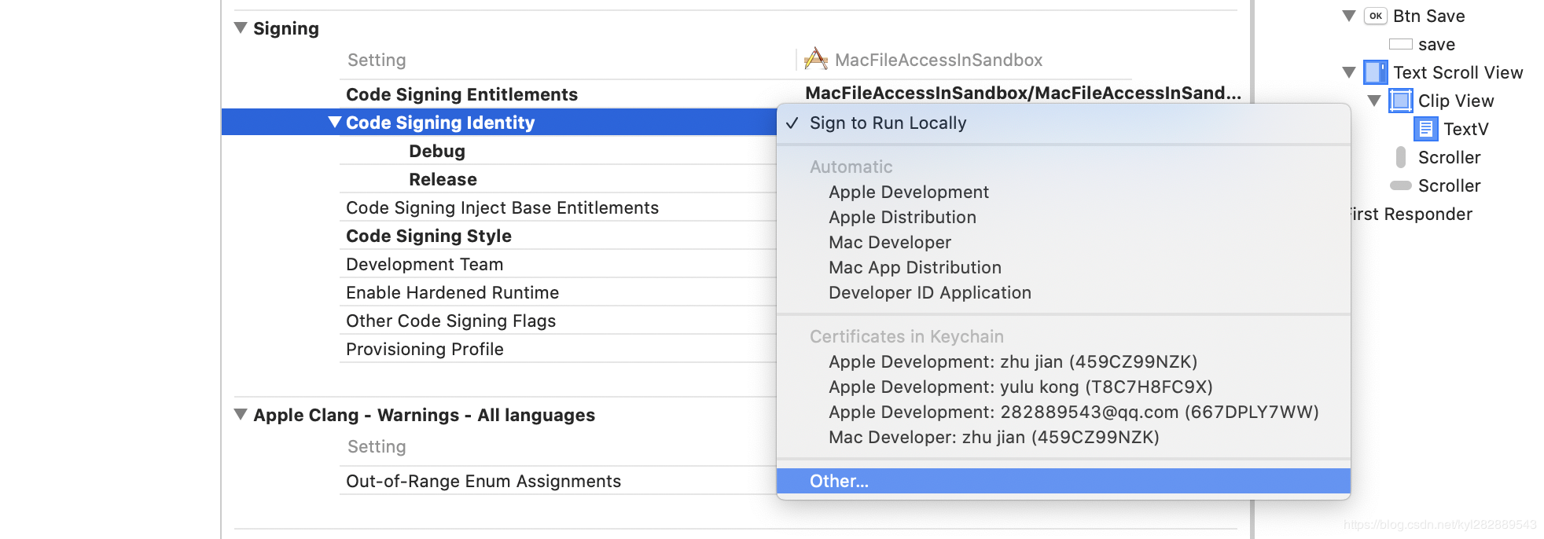The height and width of the screenshot is (539, 1544).
Task: Collapse the Signing section
Action: point(241,28)
